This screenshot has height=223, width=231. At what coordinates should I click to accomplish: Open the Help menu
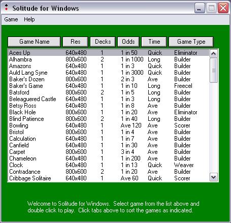point(29,19)
